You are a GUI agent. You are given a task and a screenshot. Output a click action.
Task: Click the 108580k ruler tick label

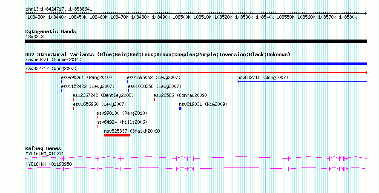tap(348, 17)
